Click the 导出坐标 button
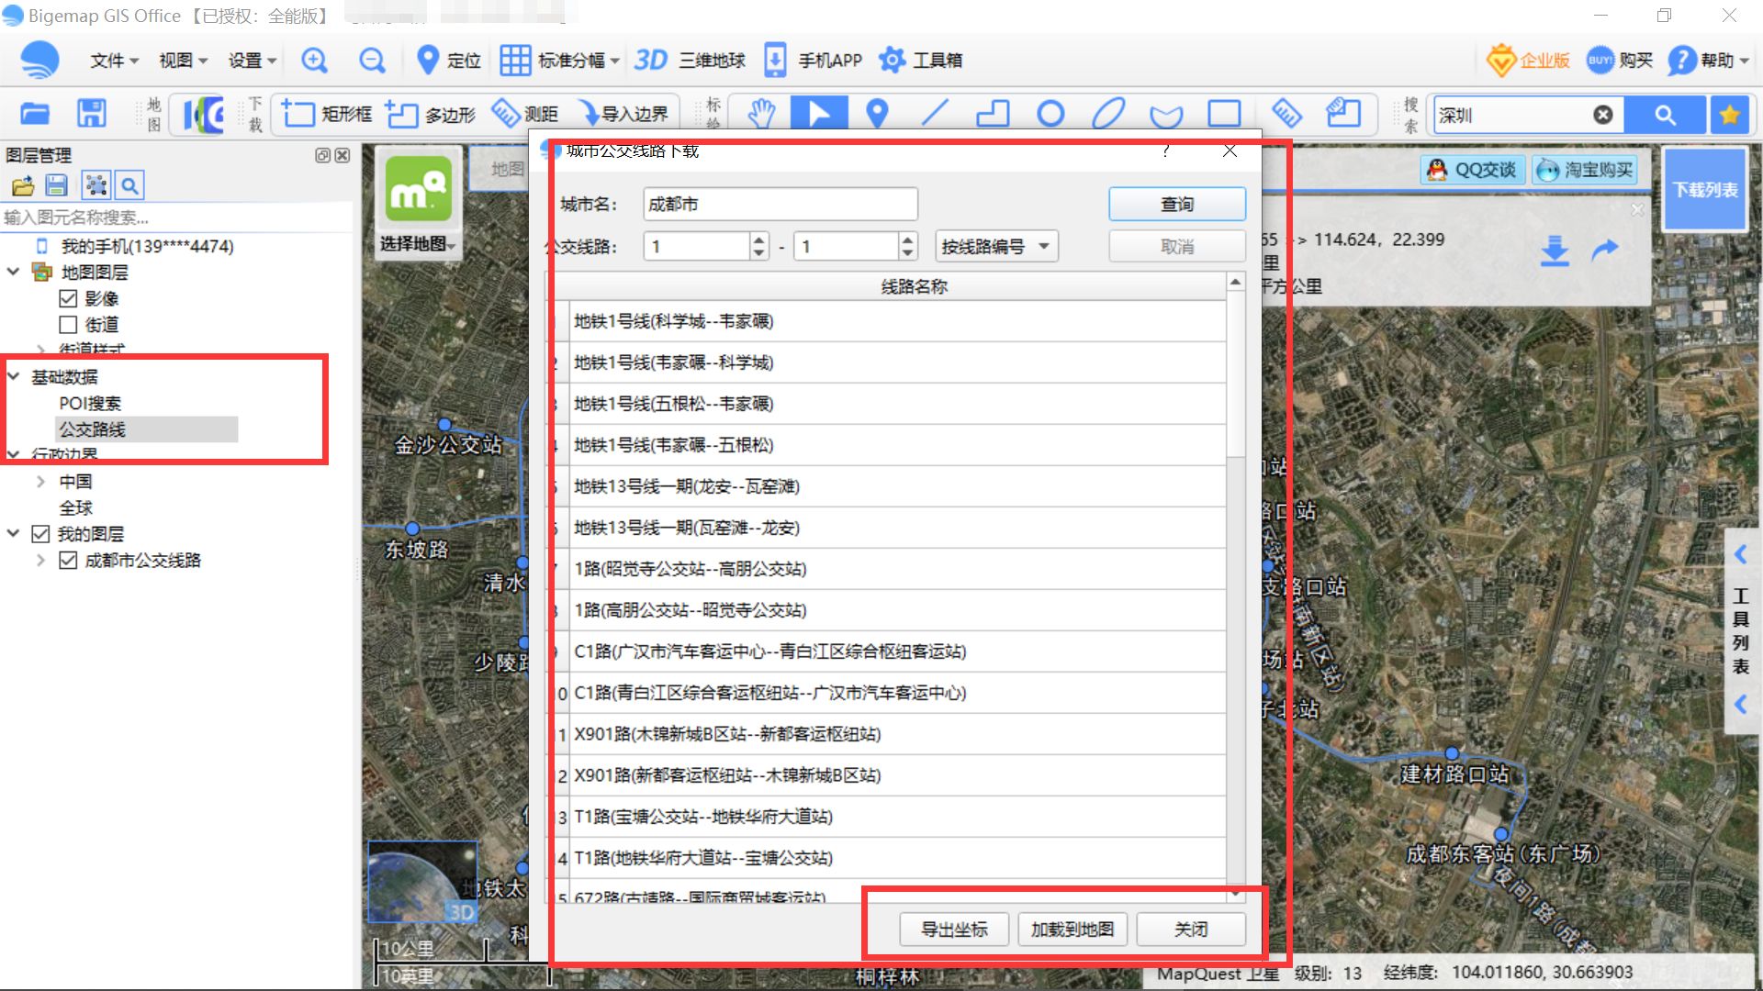 tap(954, 930)
